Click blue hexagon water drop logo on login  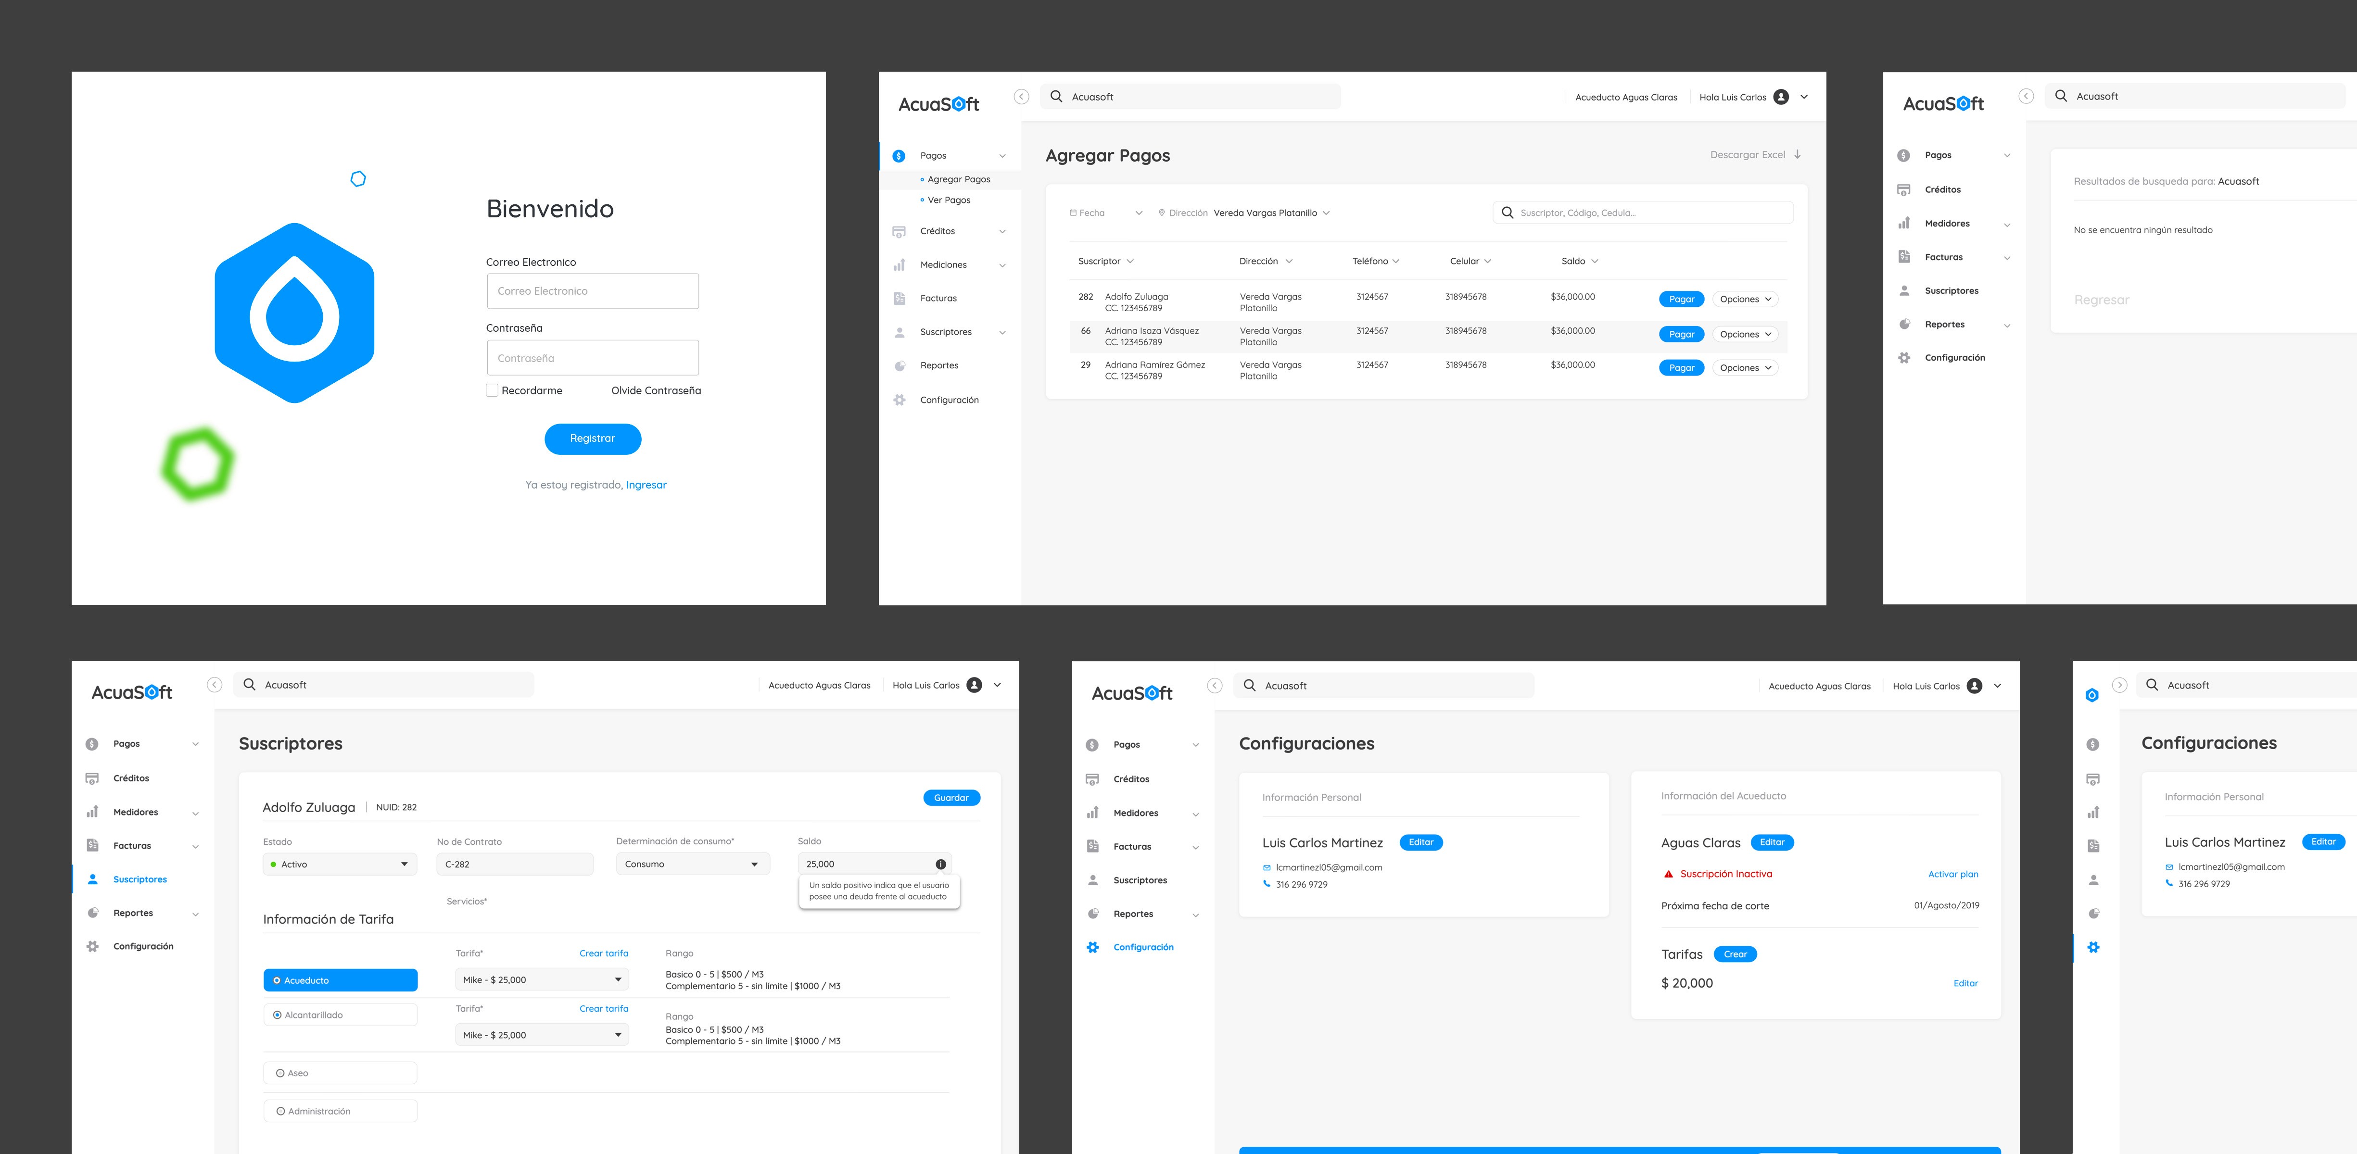(x=294, y=313)
